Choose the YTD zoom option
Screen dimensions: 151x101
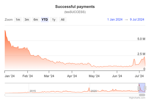point(45,20)
